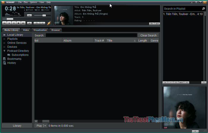208x133 pixels.
Task: Click the elapsed time display 0:28
Action: pyautogui.click(x=10, y=9)
